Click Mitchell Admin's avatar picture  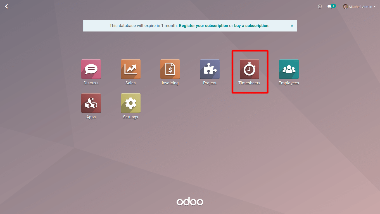[x=345, y=7]
